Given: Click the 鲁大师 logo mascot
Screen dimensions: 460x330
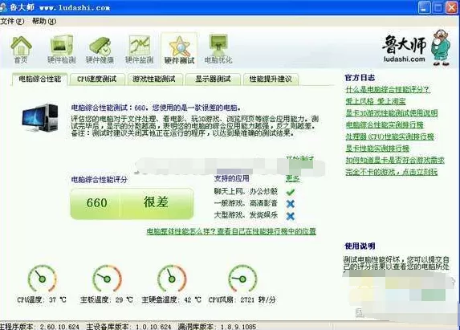Looking at the screenshot, I should click(441, 47).
